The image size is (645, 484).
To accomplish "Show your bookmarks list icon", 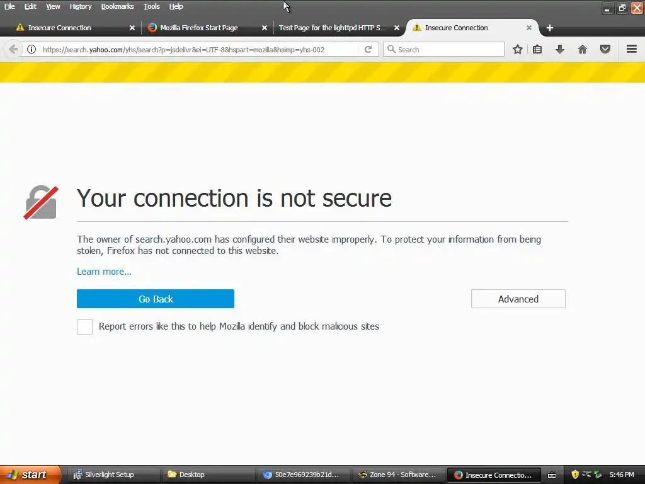I will [x=537, y=49].
